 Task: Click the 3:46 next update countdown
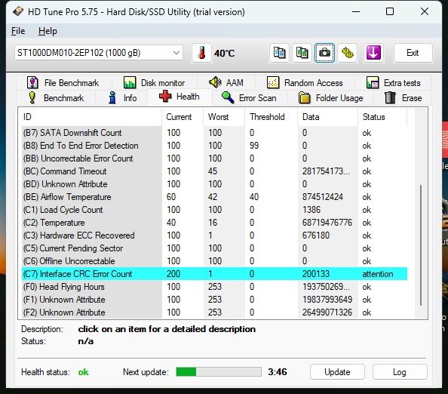(x=277, y=372)
